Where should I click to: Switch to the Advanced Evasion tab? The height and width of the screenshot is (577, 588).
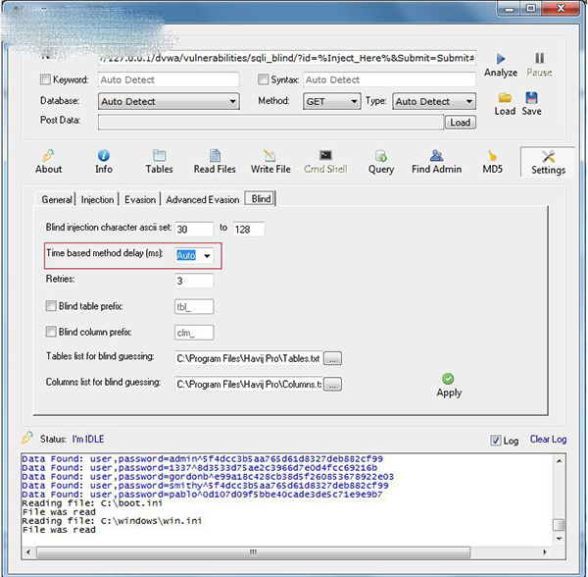[x=203, y=200]
